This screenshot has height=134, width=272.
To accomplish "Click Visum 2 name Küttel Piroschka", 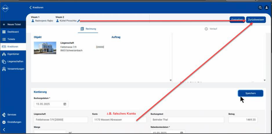I will coord(68,21).
